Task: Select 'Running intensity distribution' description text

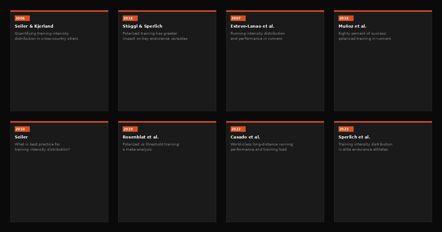Action: (x=257, y=36)
